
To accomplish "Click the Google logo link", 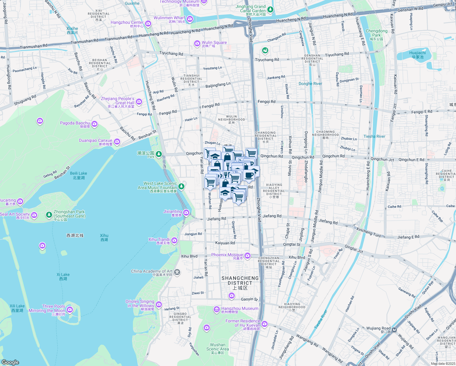I will pyautogui.click(x=10, y=362).
